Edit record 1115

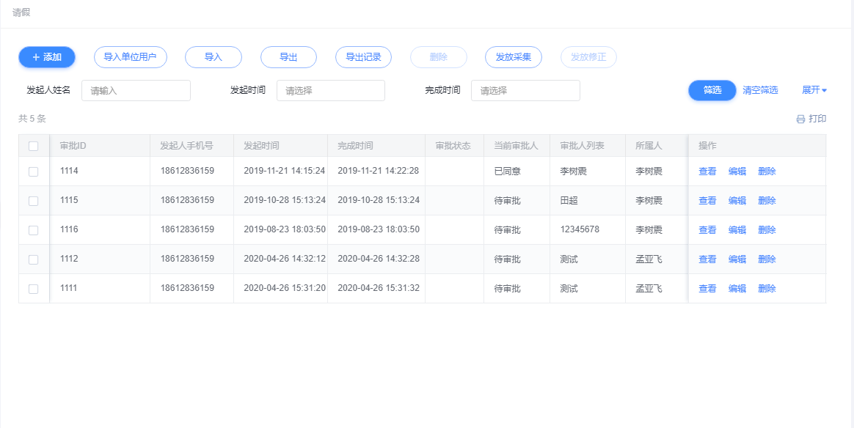[737, 201]
